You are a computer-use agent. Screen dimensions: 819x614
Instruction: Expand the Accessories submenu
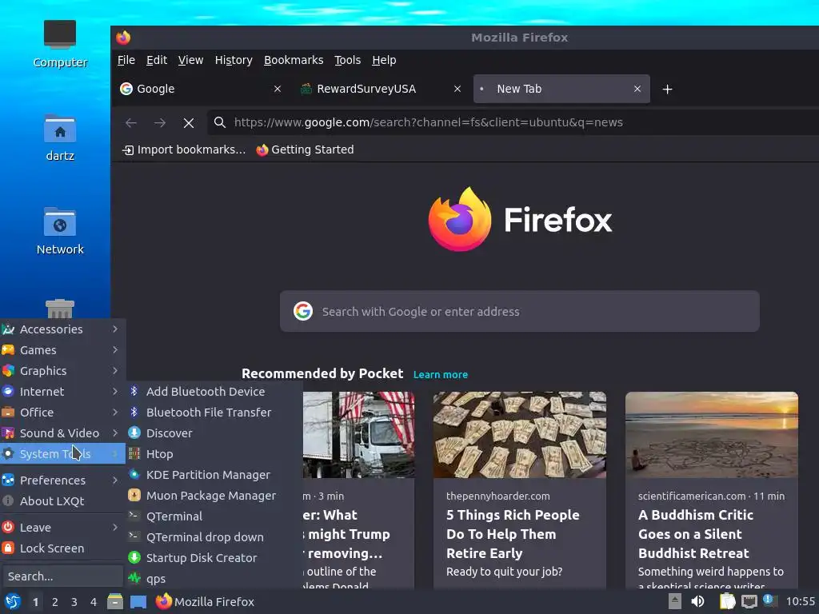point(62,329)
